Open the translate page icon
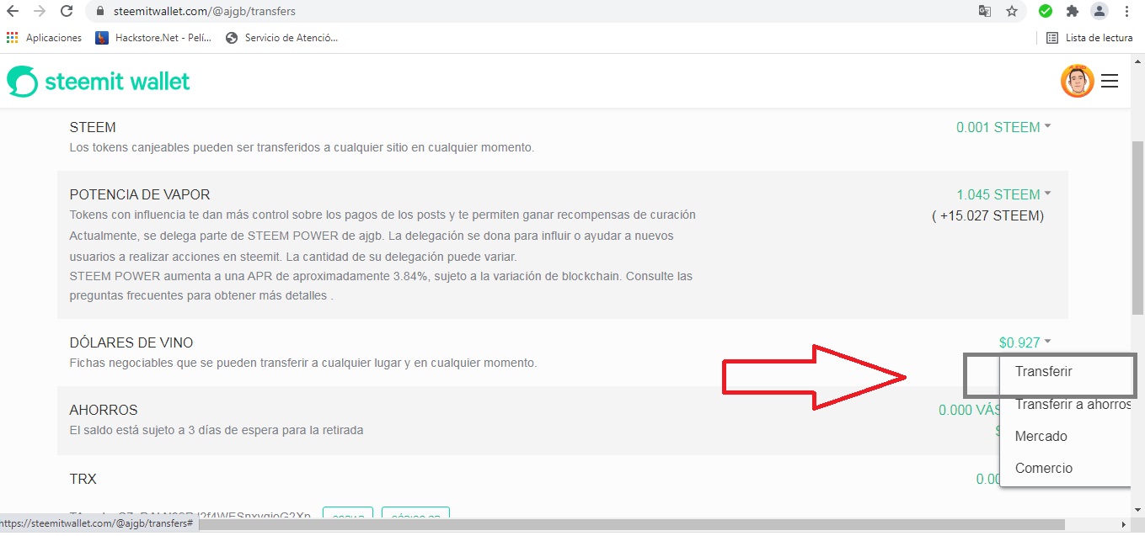Screen dimensions: 1145x536 coord(984,12)
